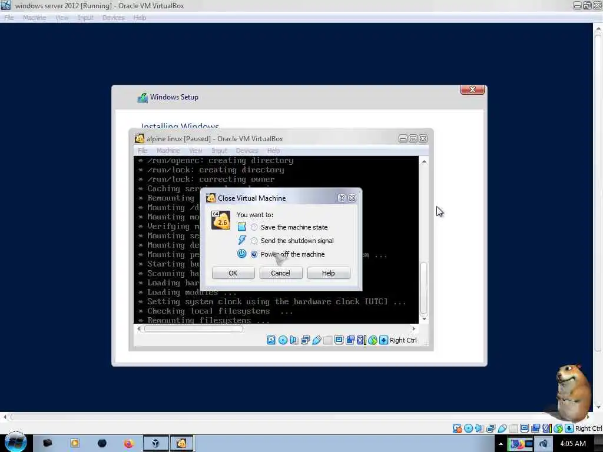Screen dimensions: 603x452
Task: Click the 4:05 AM taskbar clock
Action: [572, 444]
